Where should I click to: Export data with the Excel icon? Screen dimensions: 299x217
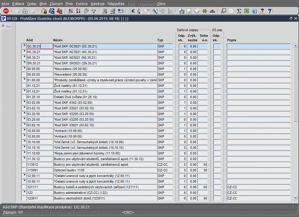coord(247,11)
